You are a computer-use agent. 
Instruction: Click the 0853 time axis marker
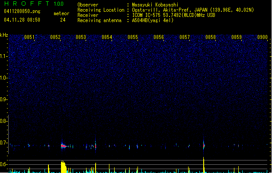point(81,37)
